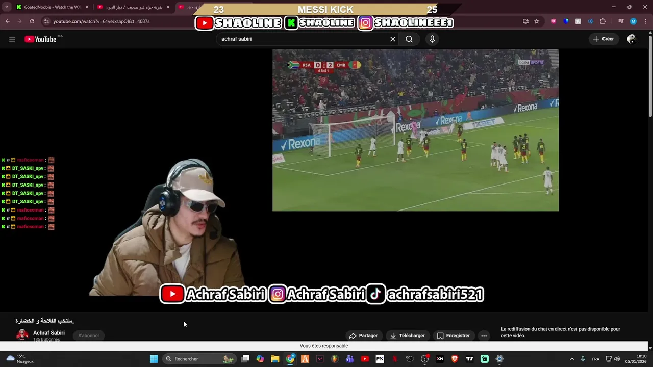The width and height of the screenshot is (653, 367).
Task: Start voice search with microphone
Action: coord(432,39)
